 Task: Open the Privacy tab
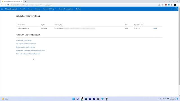pyautogui.click(x=30, y=9)
